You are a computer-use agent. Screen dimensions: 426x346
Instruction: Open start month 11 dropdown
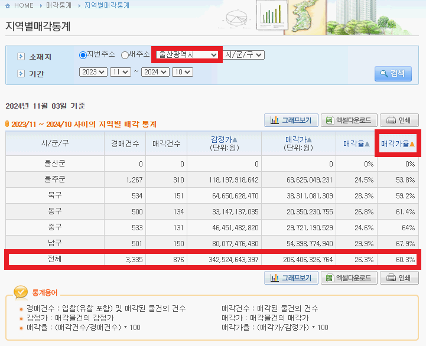click(121, 72)
